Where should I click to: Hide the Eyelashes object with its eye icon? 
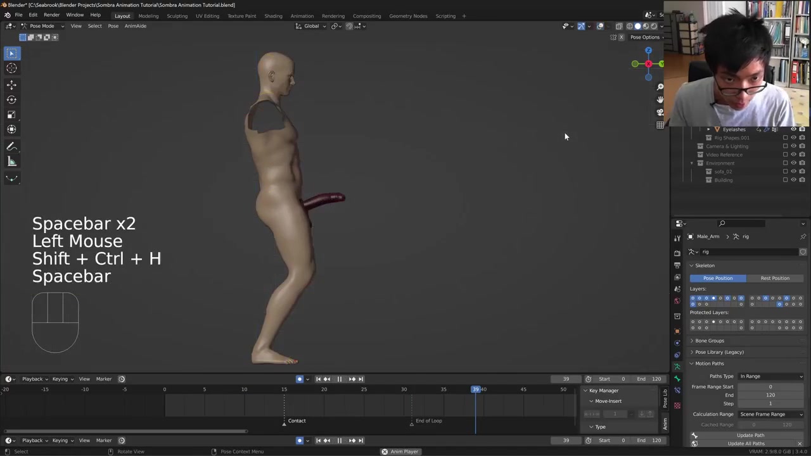[793, 129]
